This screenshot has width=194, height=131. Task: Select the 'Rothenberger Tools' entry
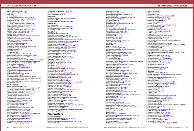[x=117, y=87]
